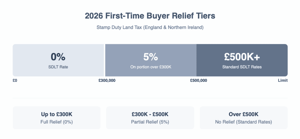Select the £300,000 threshold label
This screenshot has height=139, width=300.
coord(107,81)
